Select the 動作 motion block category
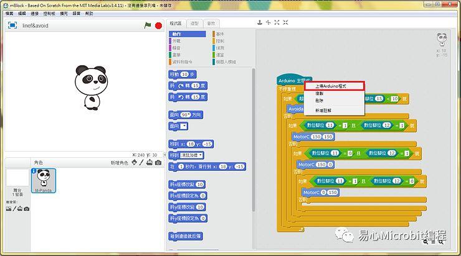 [188, 34]
